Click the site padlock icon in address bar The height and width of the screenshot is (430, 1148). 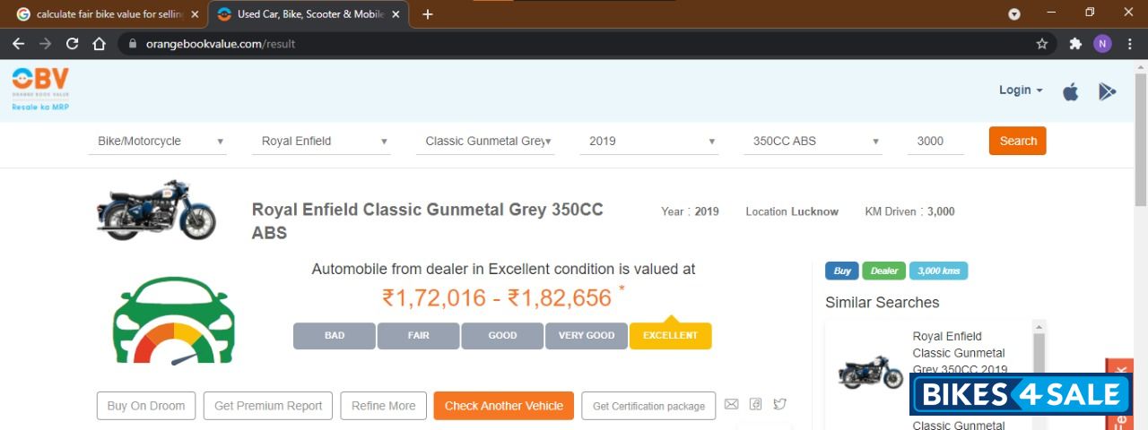(x=132, y=44)
